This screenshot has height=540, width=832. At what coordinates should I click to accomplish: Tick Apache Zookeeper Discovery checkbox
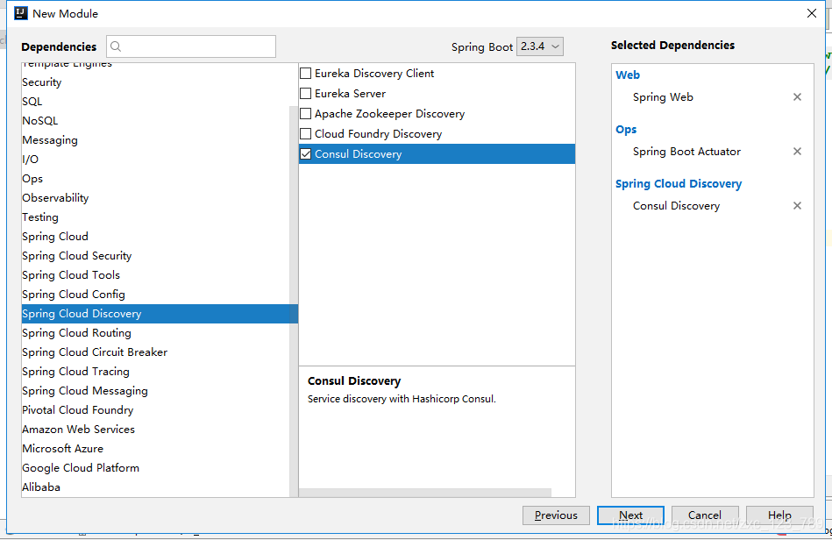[x=306, y=113]
